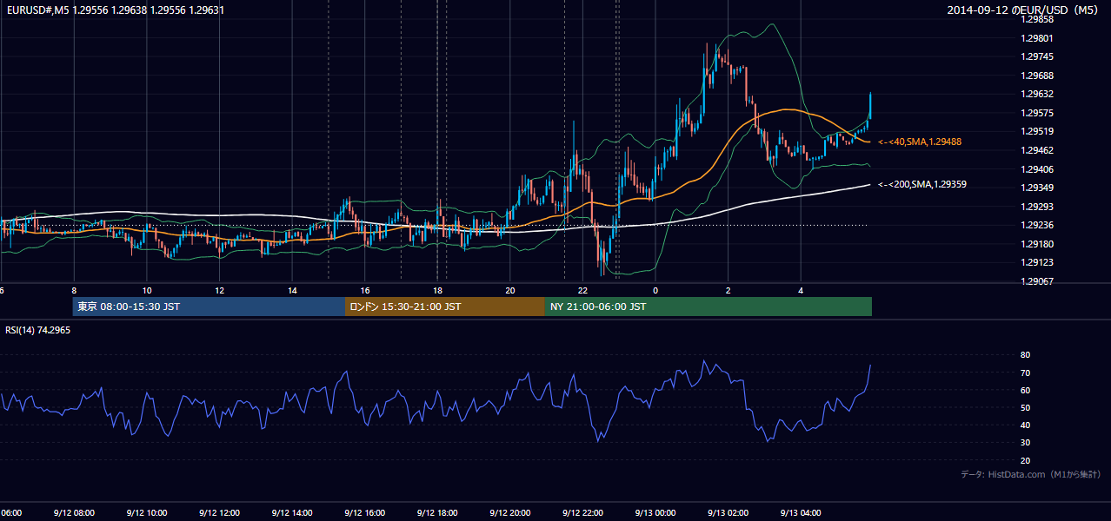
Task: Click price axis value 1.29801
Action: pos(1036,38)
